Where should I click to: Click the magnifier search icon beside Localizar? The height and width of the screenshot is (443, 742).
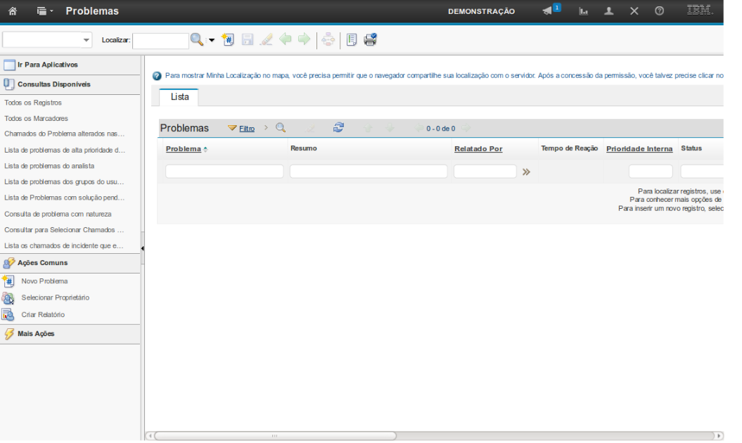(197, 40)
